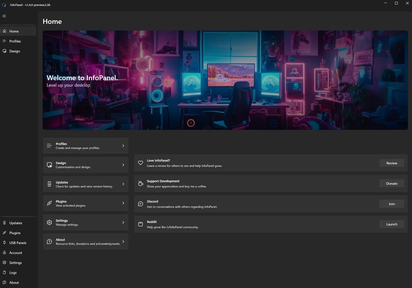This screenshot has height=288, width=412.
Task: Open Settings label in the bottom sidebar
Action: 15,263
